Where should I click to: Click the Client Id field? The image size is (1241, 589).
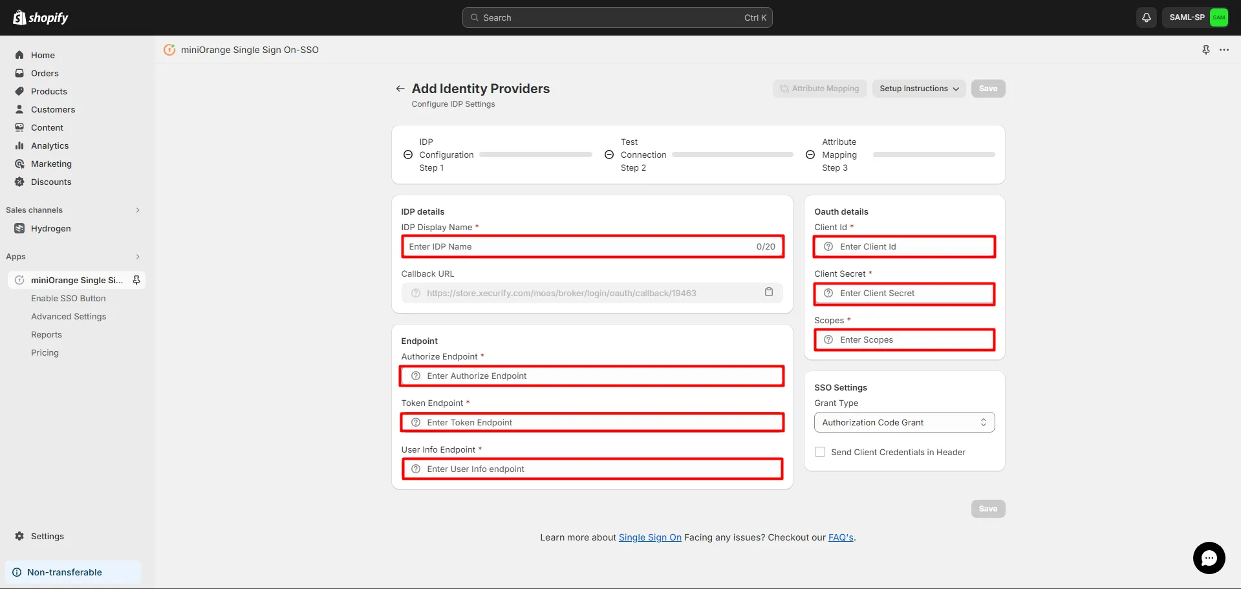click(x=904, y=246)
